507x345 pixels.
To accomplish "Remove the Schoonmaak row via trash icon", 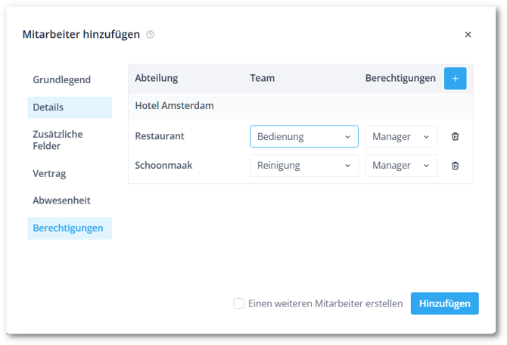I will (455, 166).
